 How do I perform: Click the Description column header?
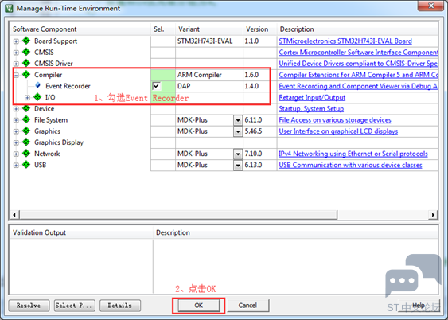(357, 29)
